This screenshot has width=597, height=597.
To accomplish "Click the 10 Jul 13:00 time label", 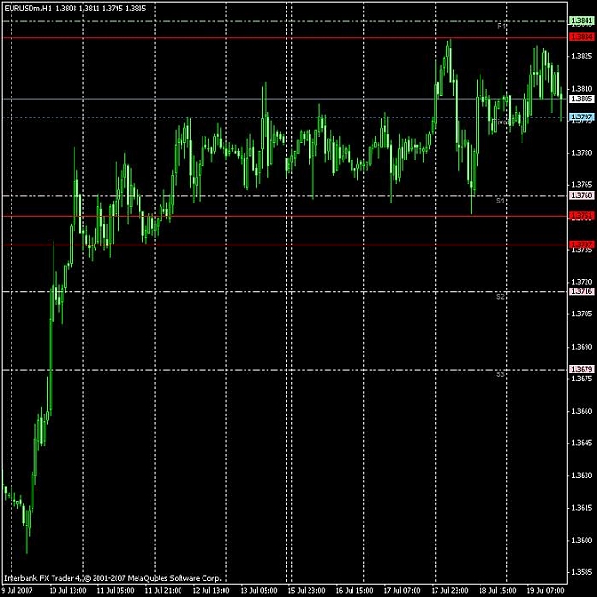I will coord(68,591).
